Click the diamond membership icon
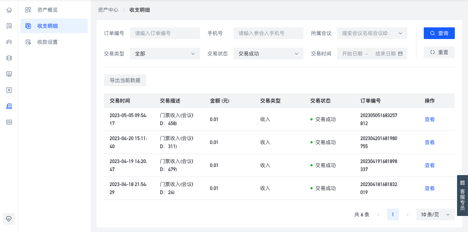 pyautogui.click(x=9, y=219)
